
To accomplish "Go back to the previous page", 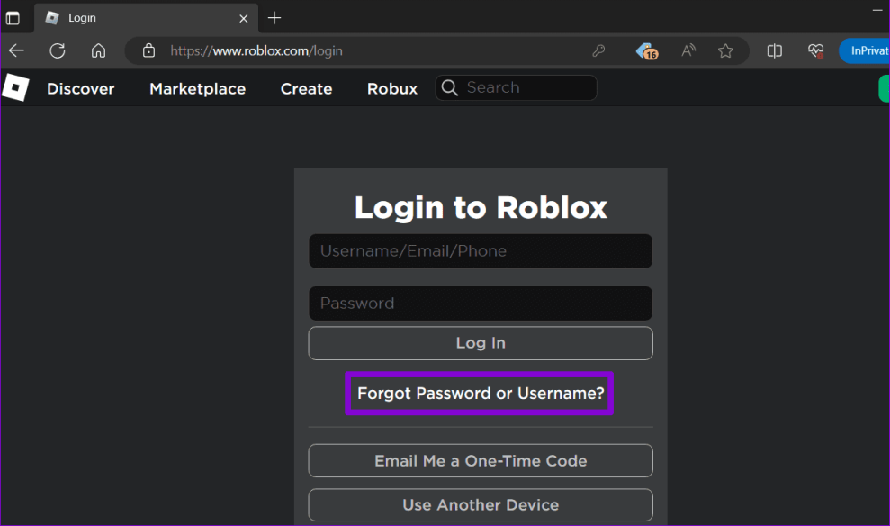I will click(16, 50).
